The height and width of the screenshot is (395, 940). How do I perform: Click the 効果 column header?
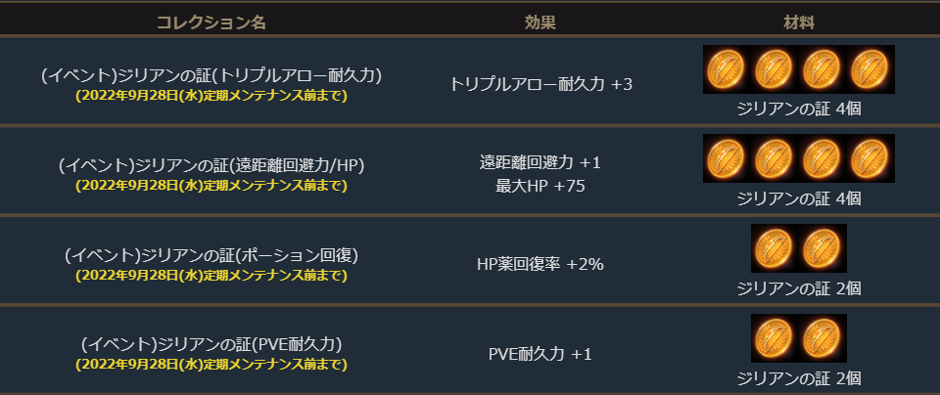540,21
